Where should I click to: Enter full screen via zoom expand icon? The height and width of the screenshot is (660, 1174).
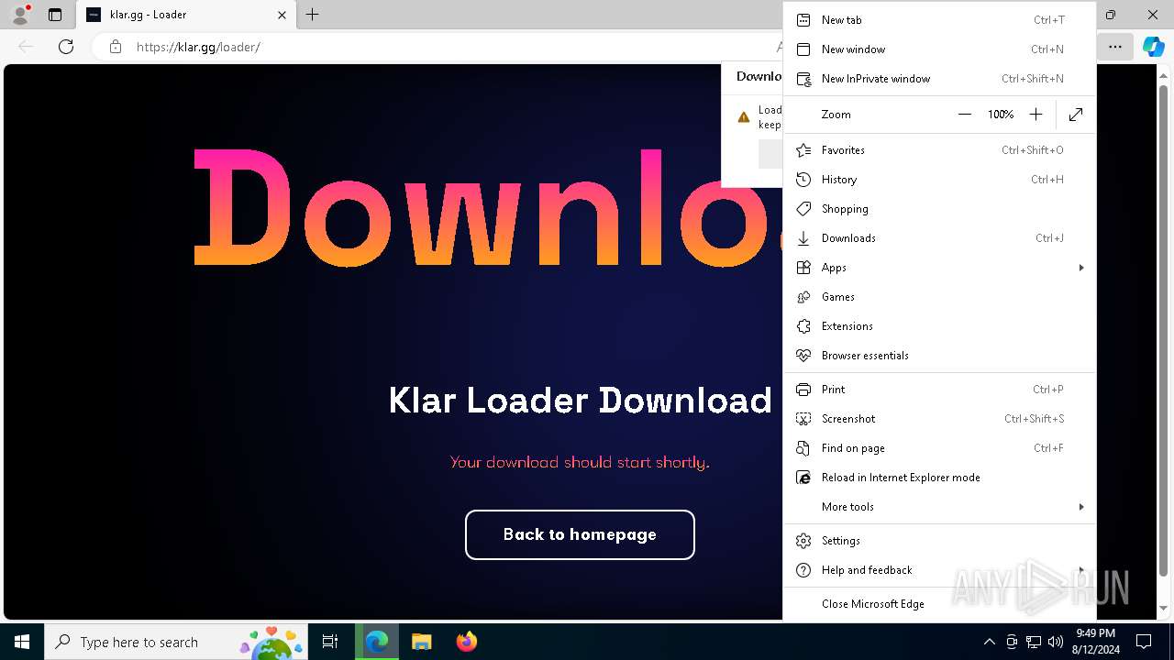coord(1076,115)
